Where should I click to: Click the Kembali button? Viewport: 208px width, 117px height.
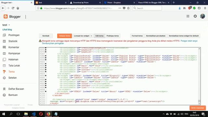(x=46, y=36)
